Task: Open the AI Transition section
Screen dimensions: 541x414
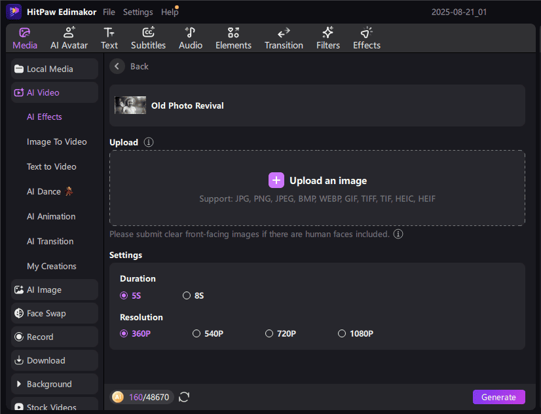Action: click(x=50, y=241)
